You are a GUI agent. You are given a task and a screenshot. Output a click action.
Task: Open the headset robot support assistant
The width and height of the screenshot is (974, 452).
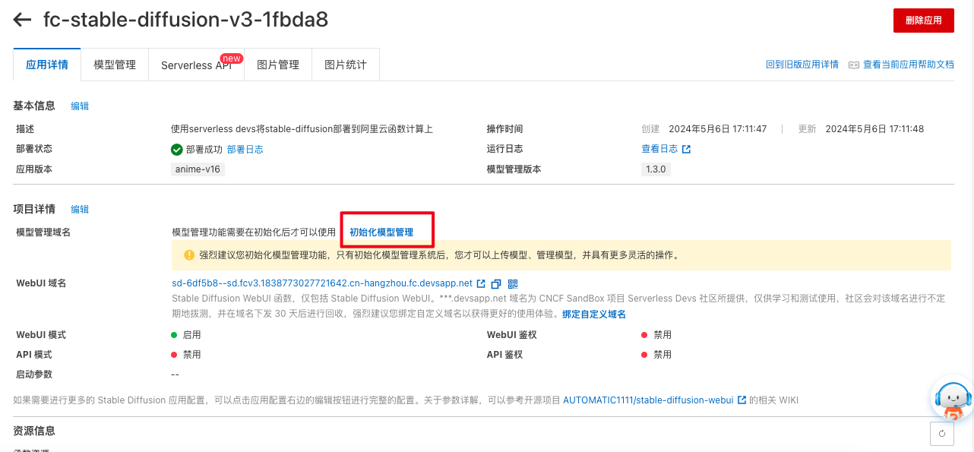(x=952, y=399)
